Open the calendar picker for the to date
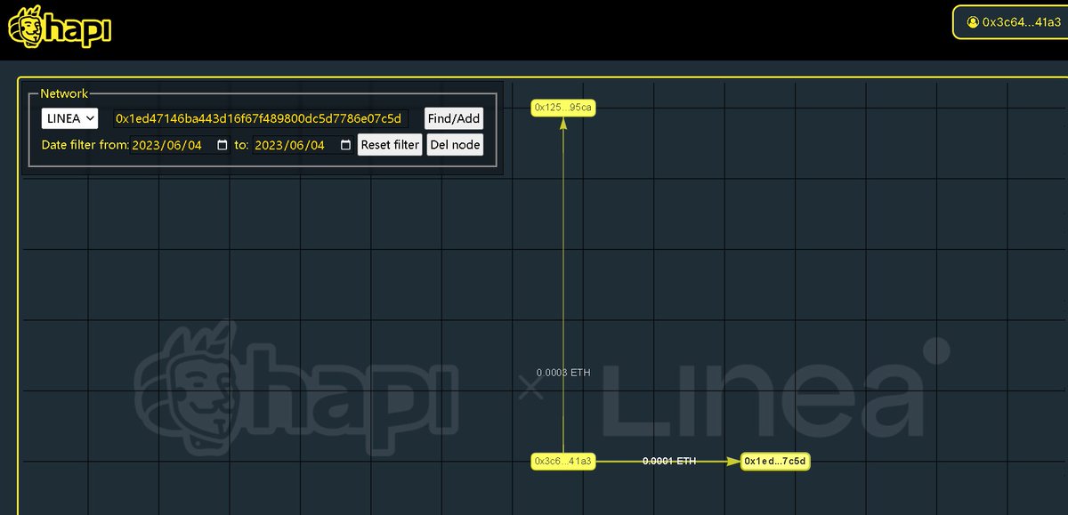This screenshot has height=515, width=1068. [x=345, y=145]
